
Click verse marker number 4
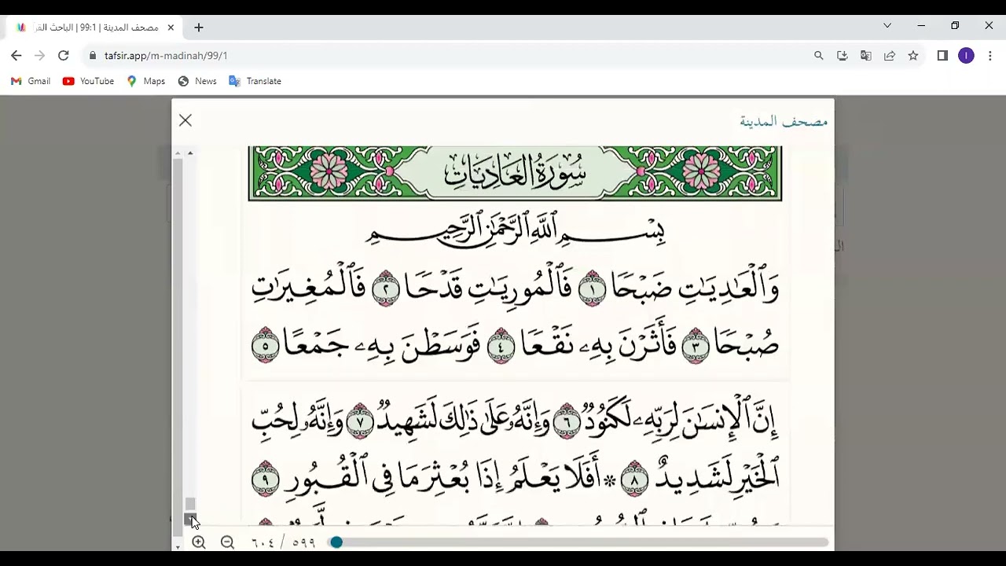501,346
